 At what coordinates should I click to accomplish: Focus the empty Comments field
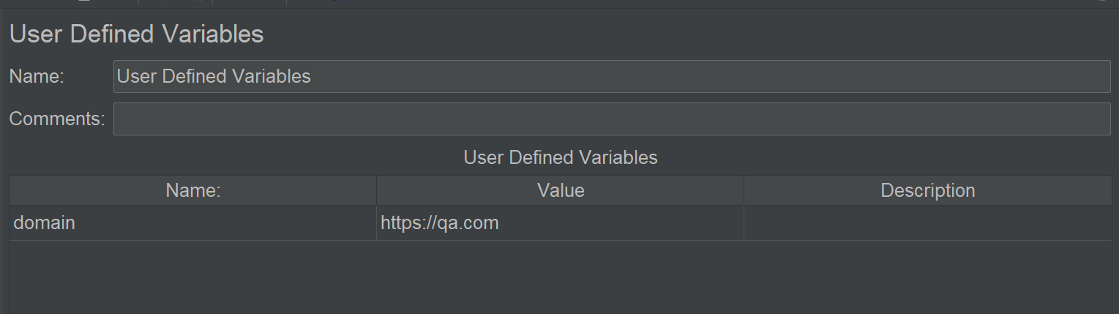(x=612, y=119)
